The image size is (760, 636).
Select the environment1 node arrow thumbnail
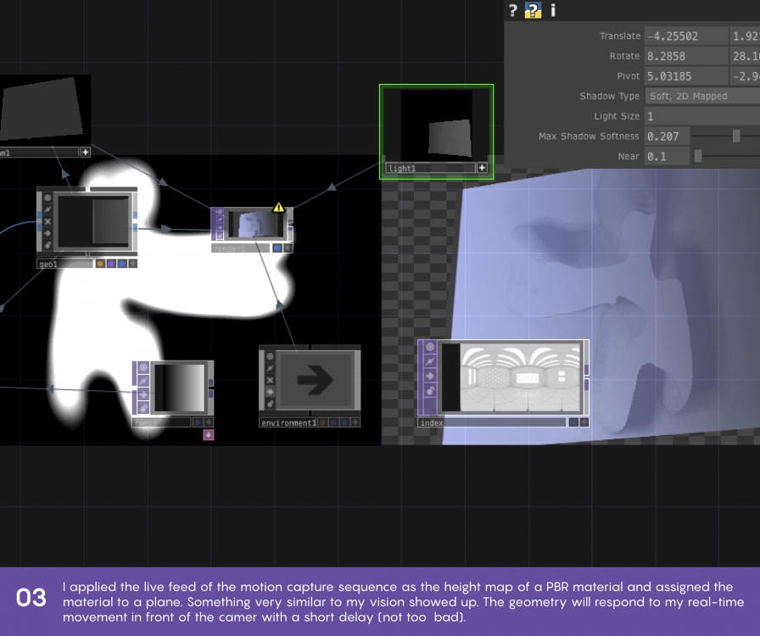(314, 382)
